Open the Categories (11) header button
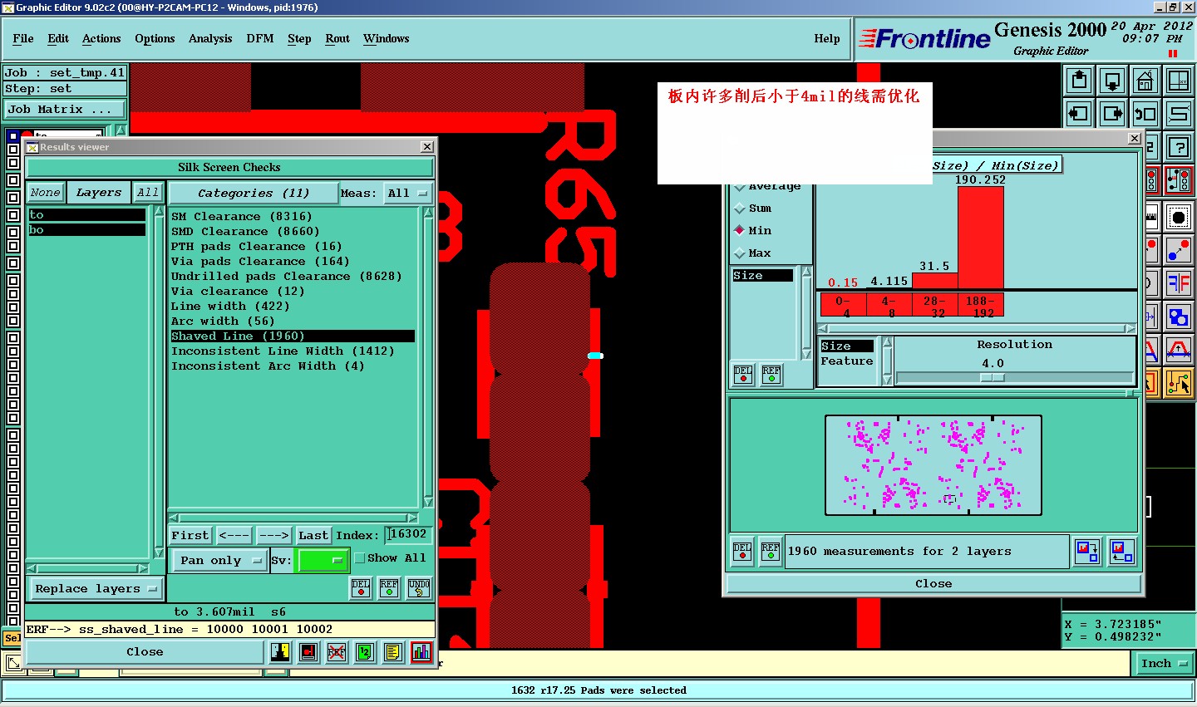 pyautogui.click(x=254, y=193)
